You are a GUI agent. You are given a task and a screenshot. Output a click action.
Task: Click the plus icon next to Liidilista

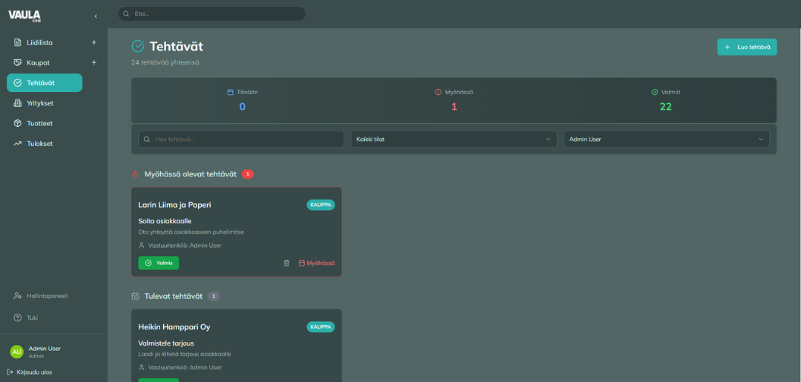point(94,42)
